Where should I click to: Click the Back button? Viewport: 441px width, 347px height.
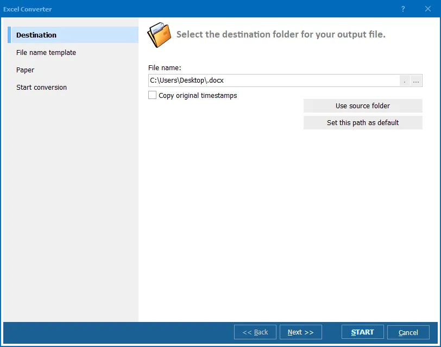tap(255, 332)
